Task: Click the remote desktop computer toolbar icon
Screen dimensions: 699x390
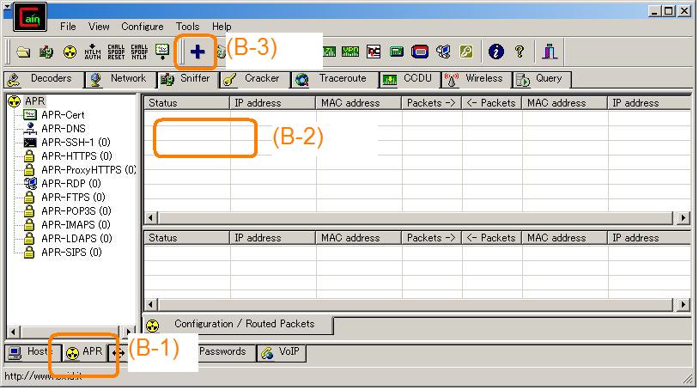Action: 443,52
